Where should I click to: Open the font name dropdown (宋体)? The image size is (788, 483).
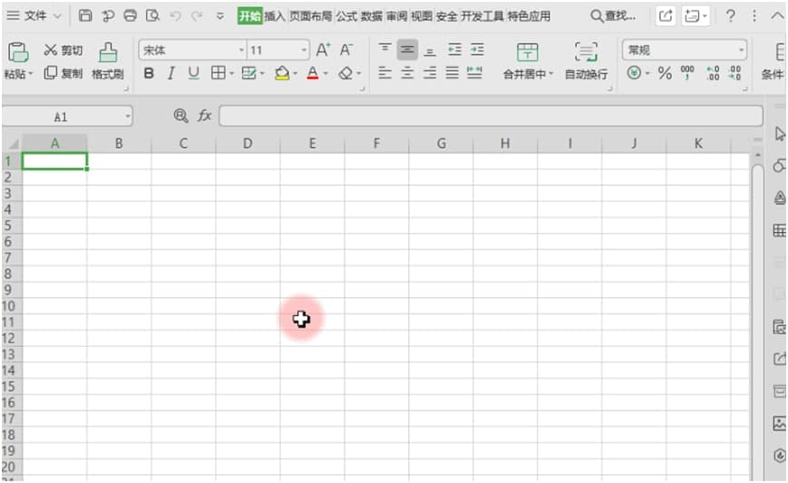[241, 50]
